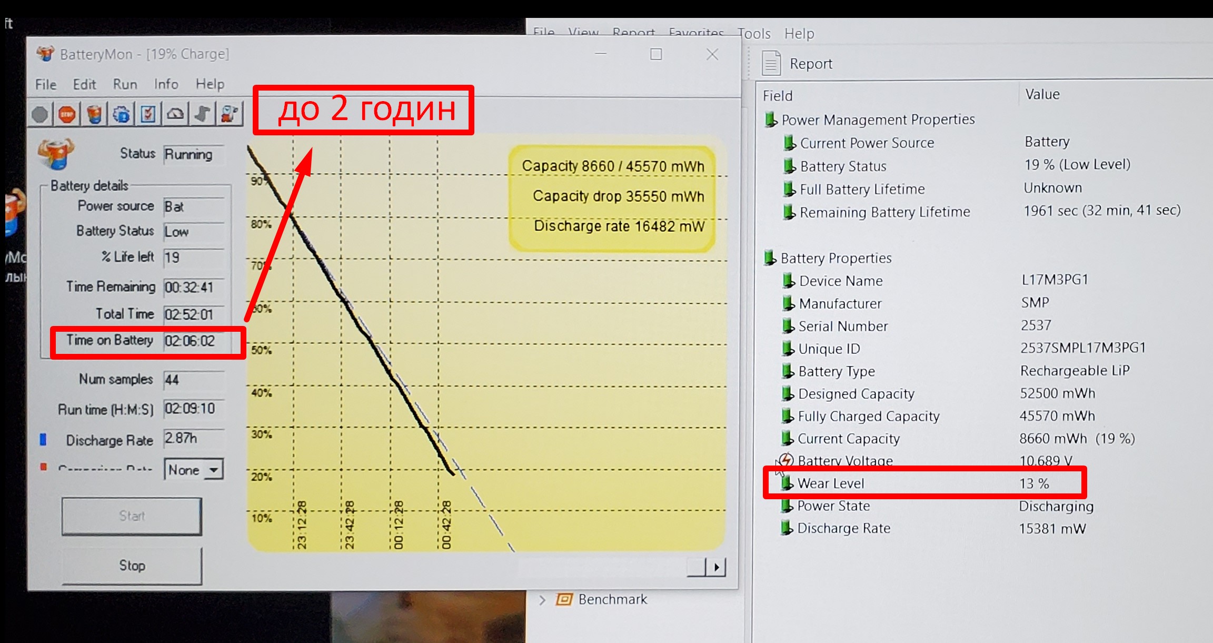This screenshot has width=1213, height=643.
Task: Click the blue gear configuration toolbar icon
Action: tap(121, 114)
